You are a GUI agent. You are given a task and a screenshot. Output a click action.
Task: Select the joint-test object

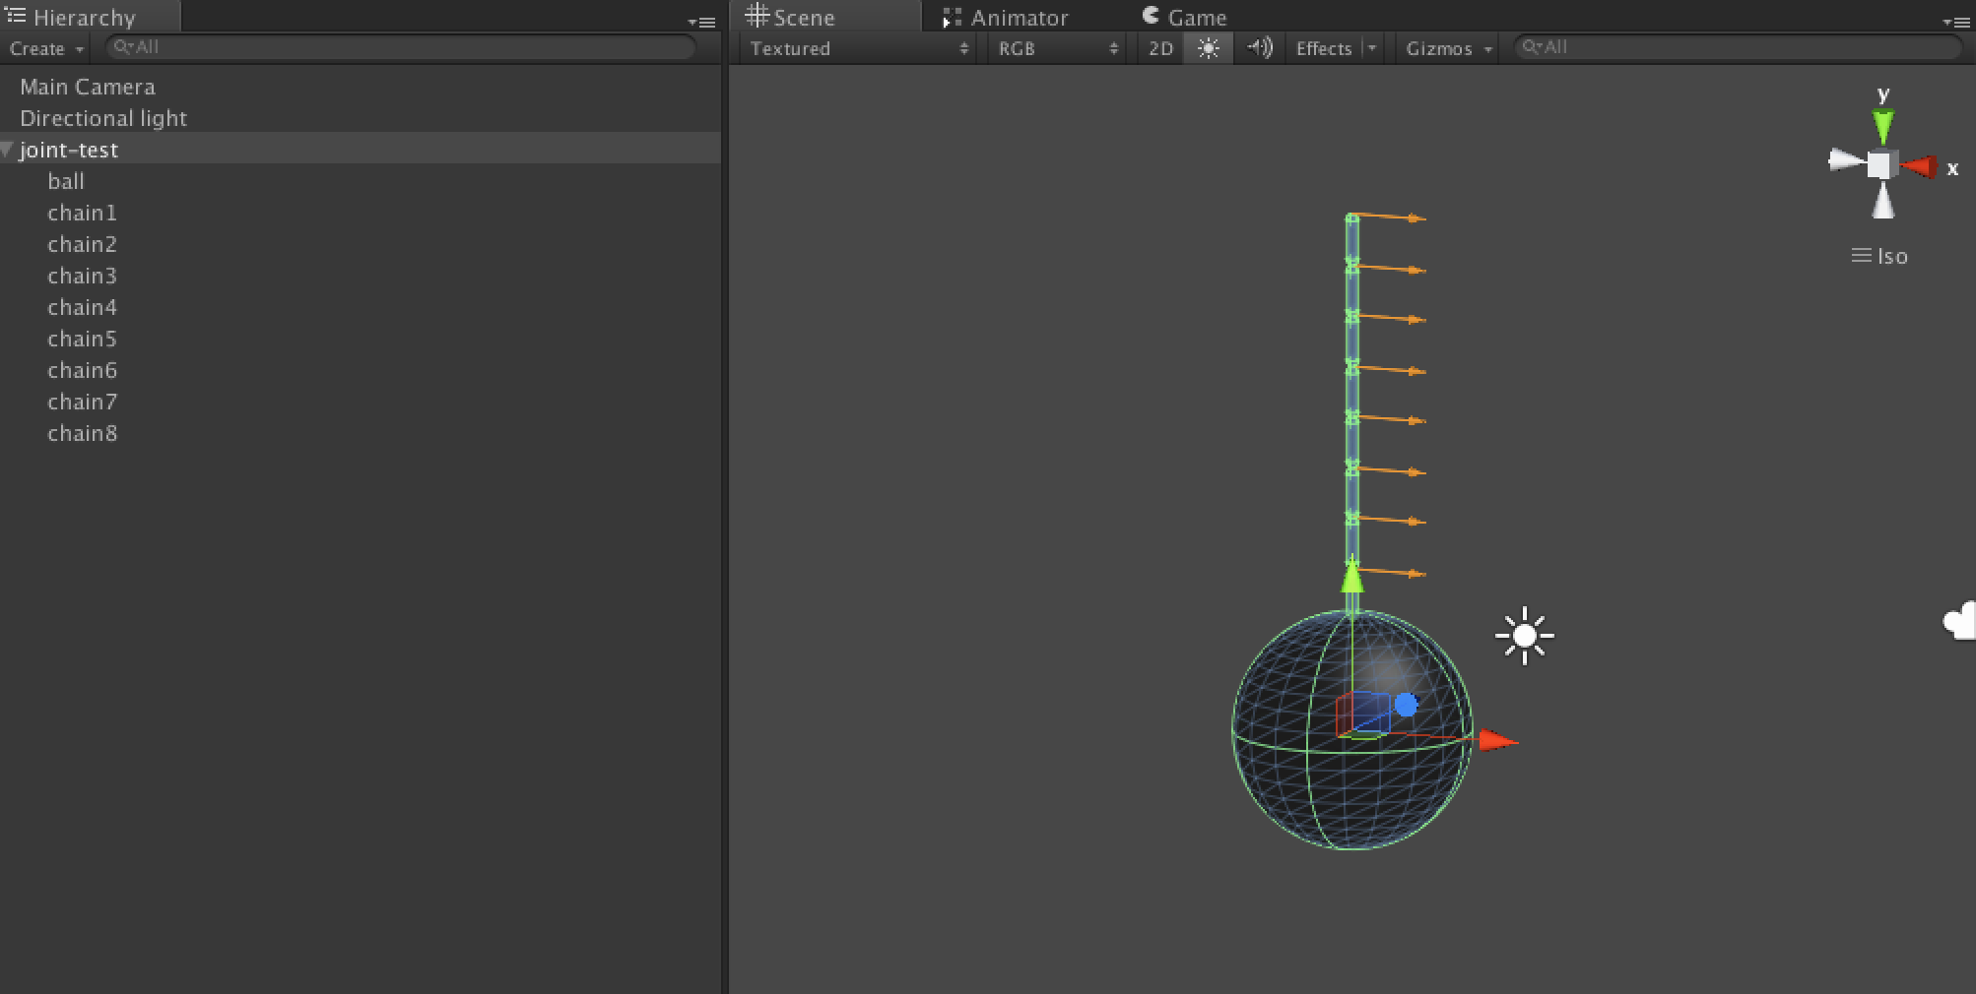click(361, 150)
